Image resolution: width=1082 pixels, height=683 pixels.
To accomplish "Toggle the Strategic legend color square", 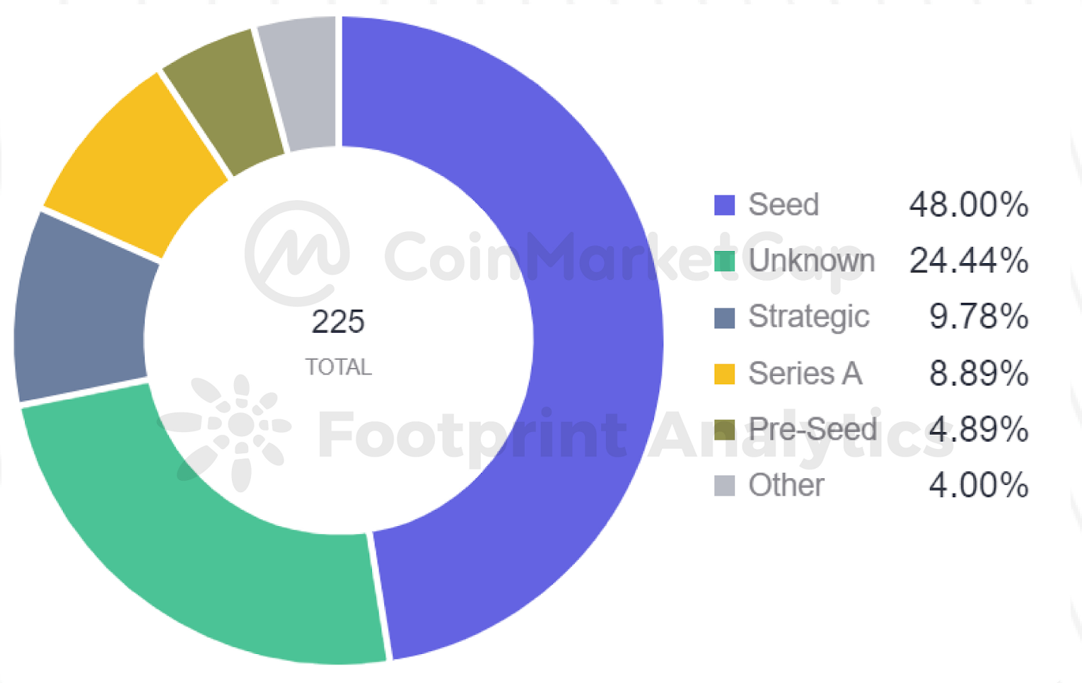I will tap(724, 317).
